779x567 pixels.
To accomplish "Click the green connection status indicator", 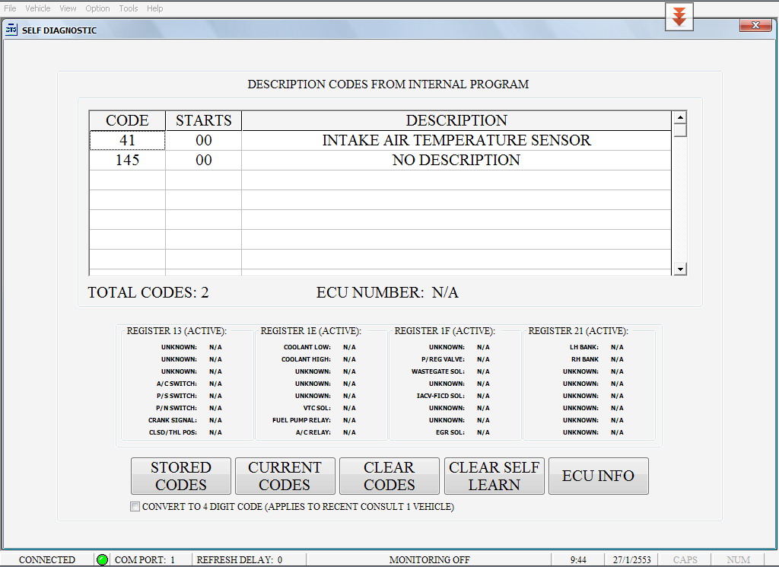I will point(102,559).
